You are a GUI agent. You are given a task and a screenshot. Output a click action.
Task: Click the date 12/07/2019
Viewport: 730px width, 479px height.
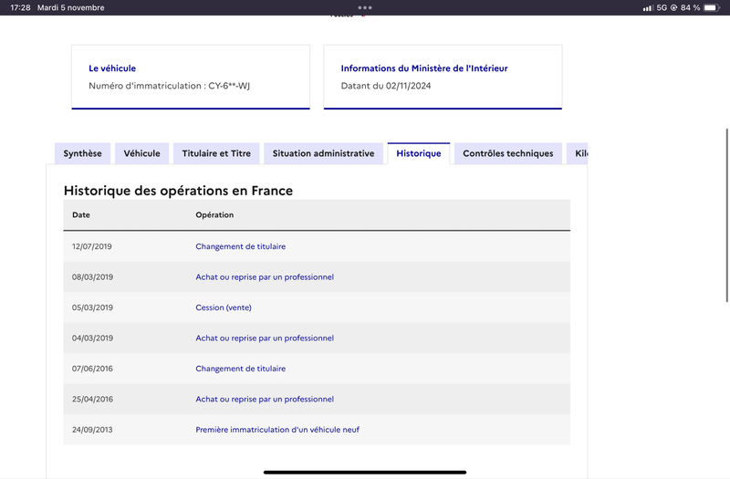coord(92,246)
